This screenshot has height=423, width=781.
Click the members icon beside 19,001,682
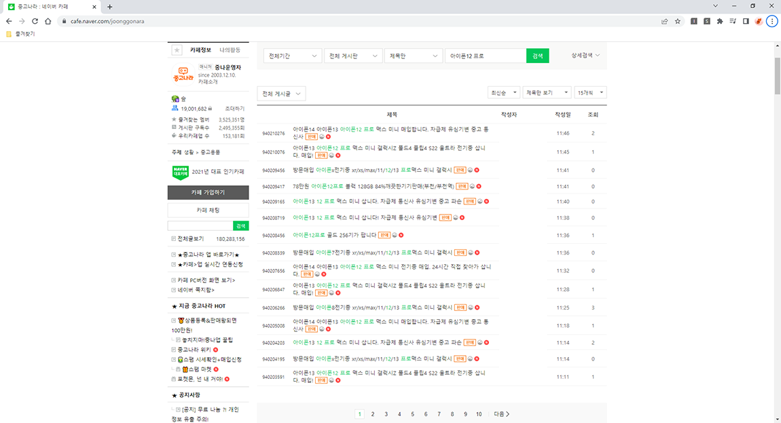pyautogui.click(x=175, y=108)
